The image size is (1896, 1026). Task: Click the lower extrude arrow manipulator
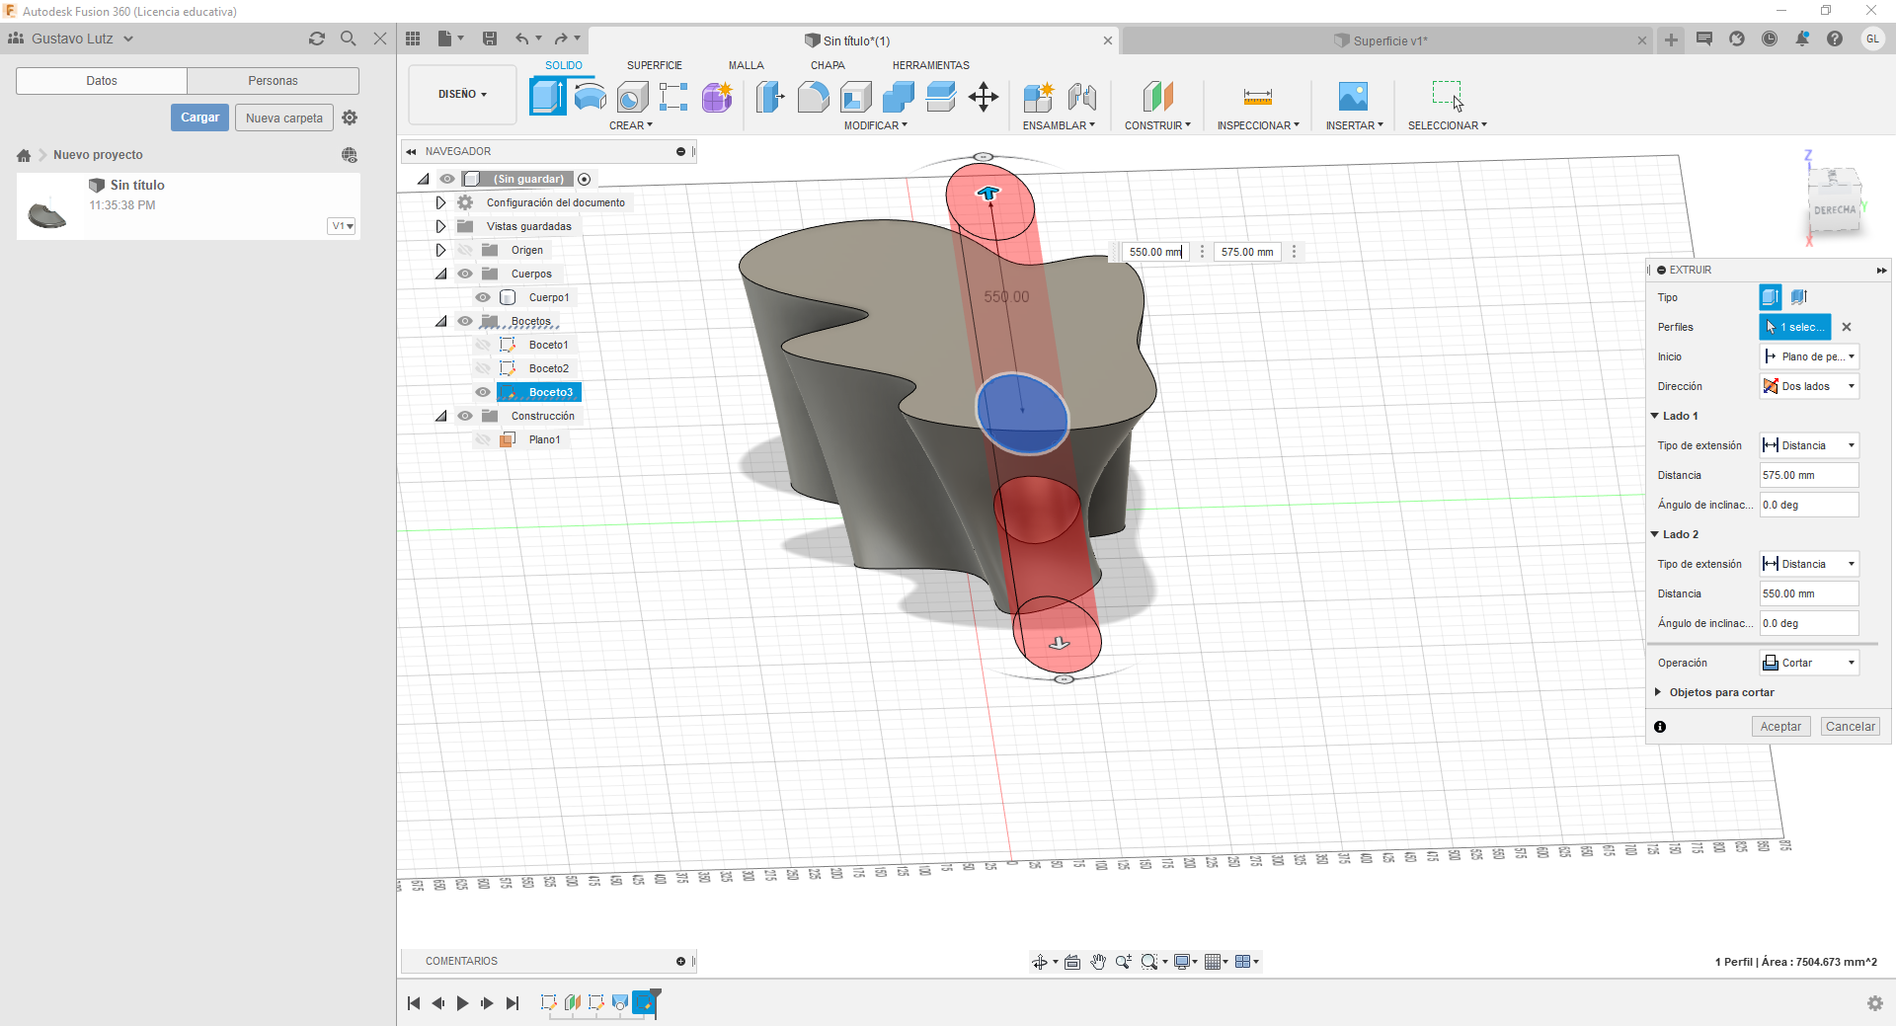pyautogui.click(x=1059, y=643)
